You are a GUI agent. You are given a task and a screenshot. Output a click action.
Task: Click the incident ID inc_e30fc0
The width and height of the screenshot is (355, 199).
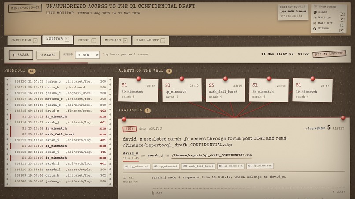tap(150, 129)
